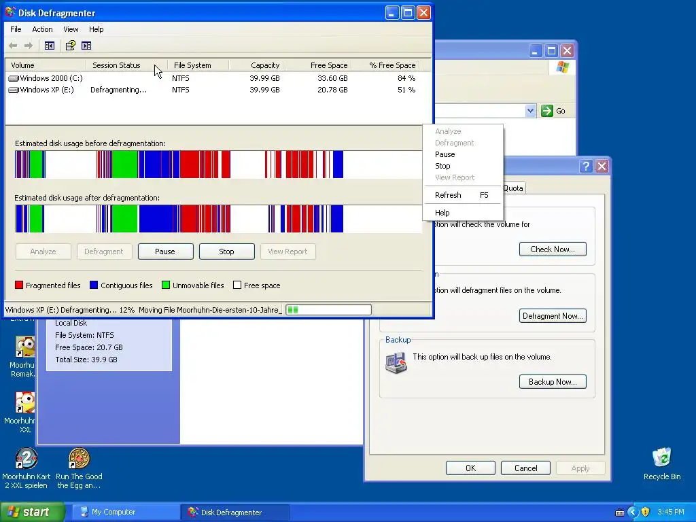Click the red Fragmented files legend swatch
This screenshot has height=522, width=696.
[19, 285]
